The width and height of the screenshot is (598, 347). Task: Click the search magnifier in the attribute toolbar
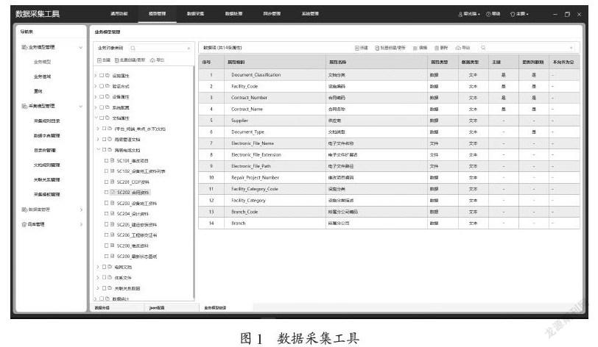click(483, 48)
